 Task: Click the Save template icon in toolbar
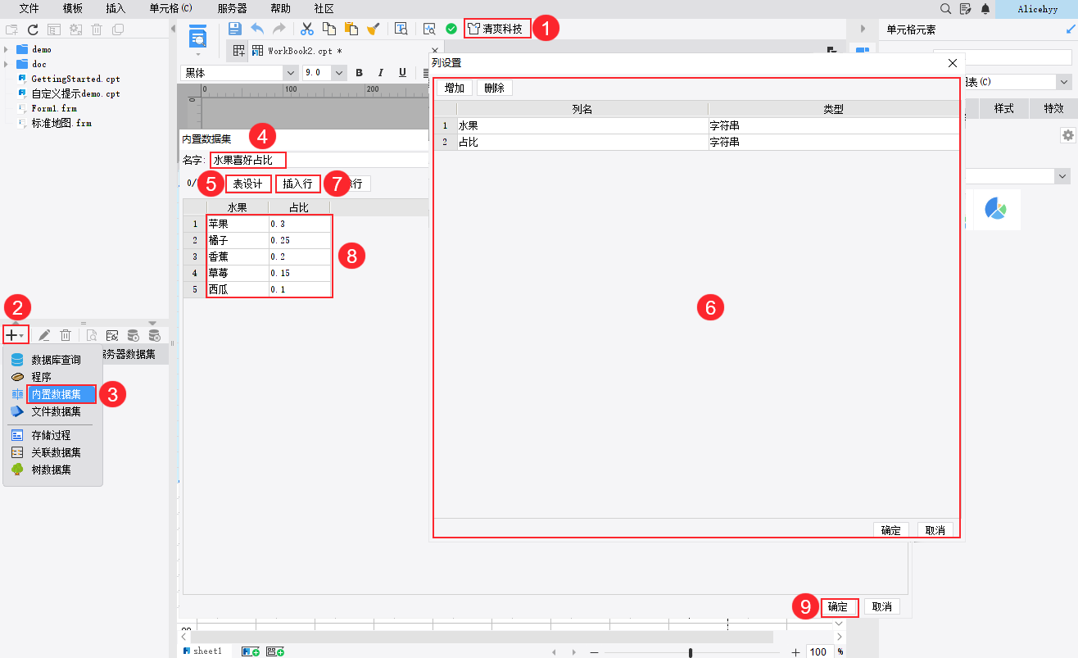pyautogui.click(x=235, y=29)
